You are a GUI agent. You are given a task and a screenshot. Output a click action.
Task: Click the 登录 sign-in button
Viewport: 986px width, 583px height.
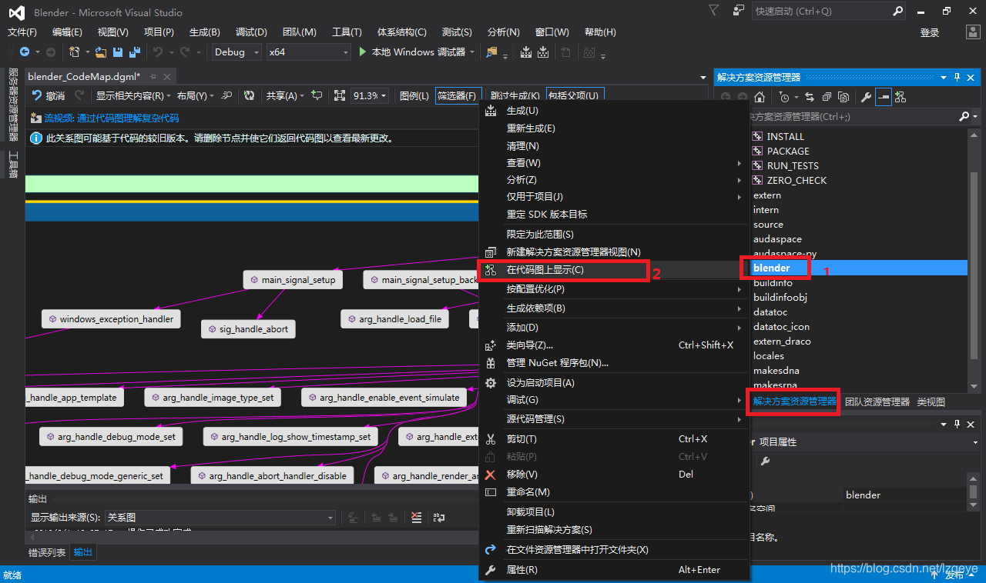[x=930, y=32]
